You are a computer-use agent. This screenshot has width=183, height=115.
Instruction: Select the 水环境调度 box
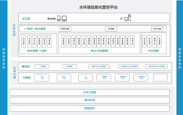point(111,29)
